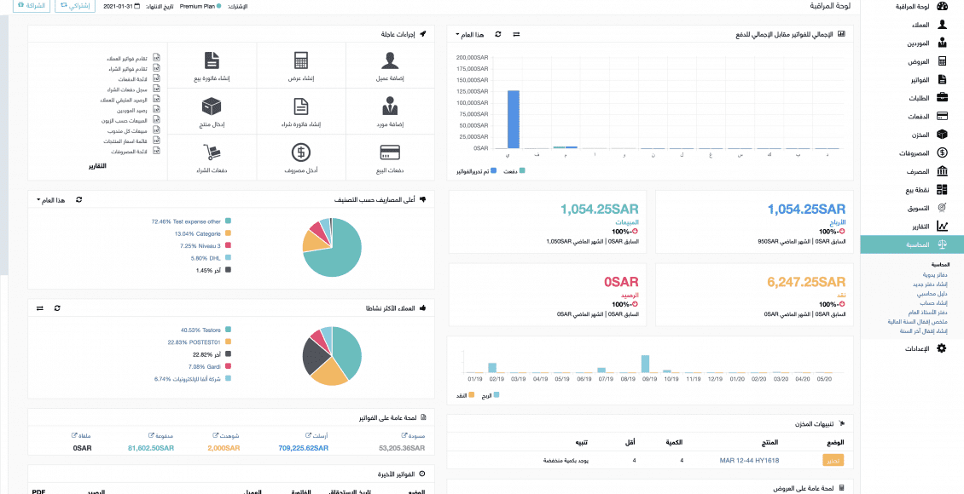The height and width of the screenshot is (494, 964).
Task: Click the الموردين supplier icon in sidebar
Action: [941, 43]
